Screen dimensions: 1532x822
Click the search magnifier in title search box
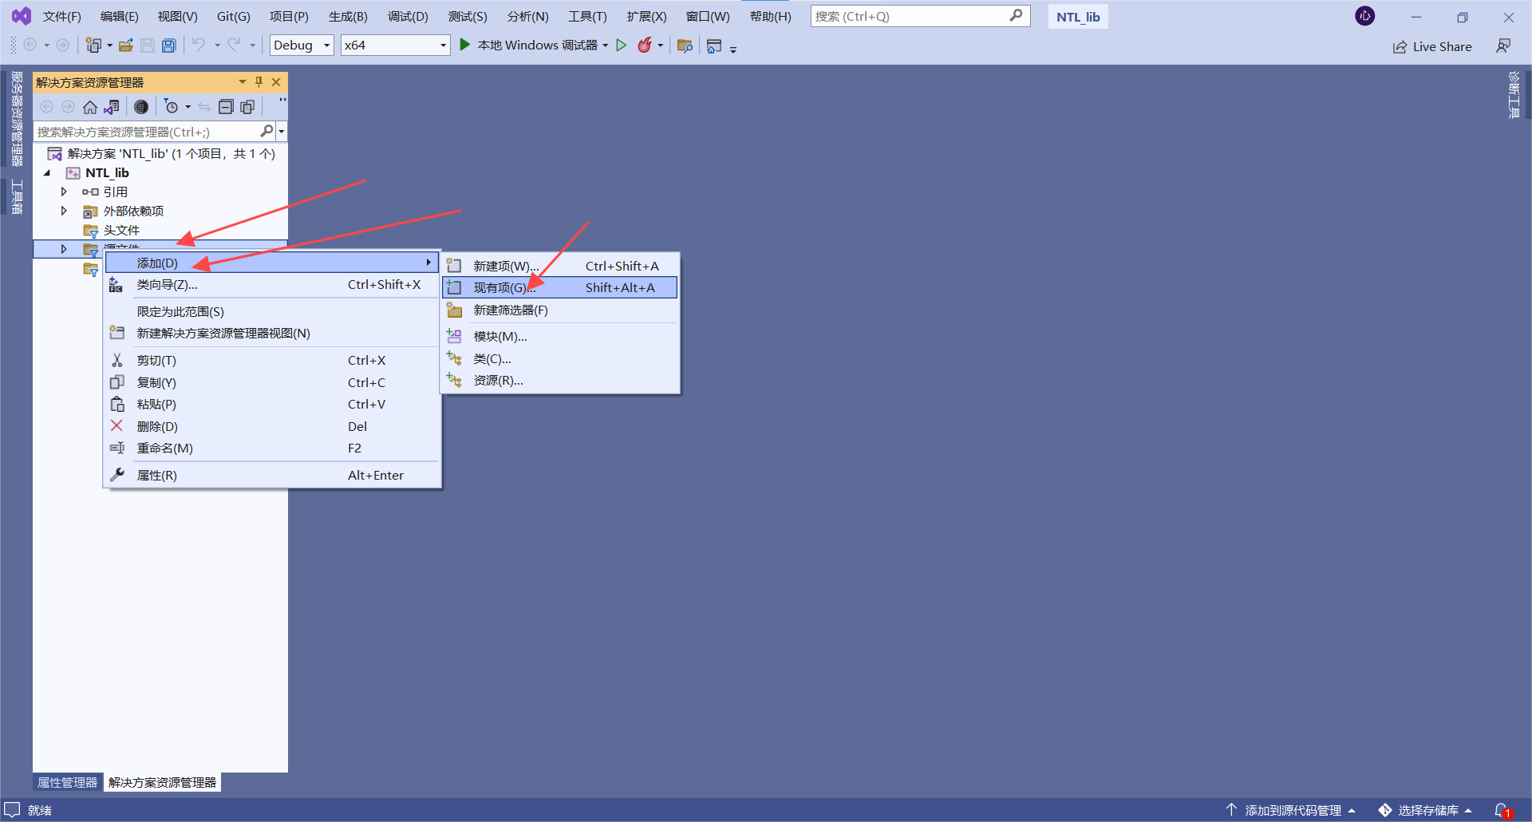tap(1016, 16)
